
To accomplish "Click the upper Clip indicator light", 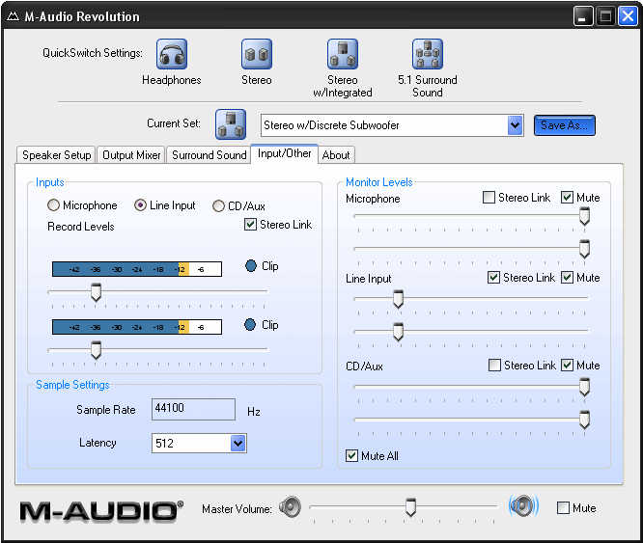I will [251, 266].
